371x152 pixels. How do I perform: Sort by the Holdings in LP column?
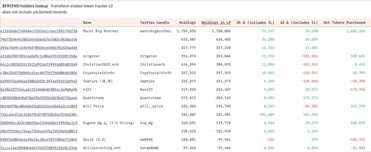pyautogui.click(x=216, y=23)
